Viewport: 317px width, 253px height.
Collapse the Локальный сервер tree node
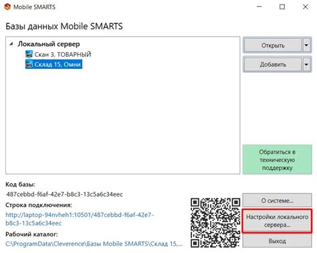click(x=11, y=44)
